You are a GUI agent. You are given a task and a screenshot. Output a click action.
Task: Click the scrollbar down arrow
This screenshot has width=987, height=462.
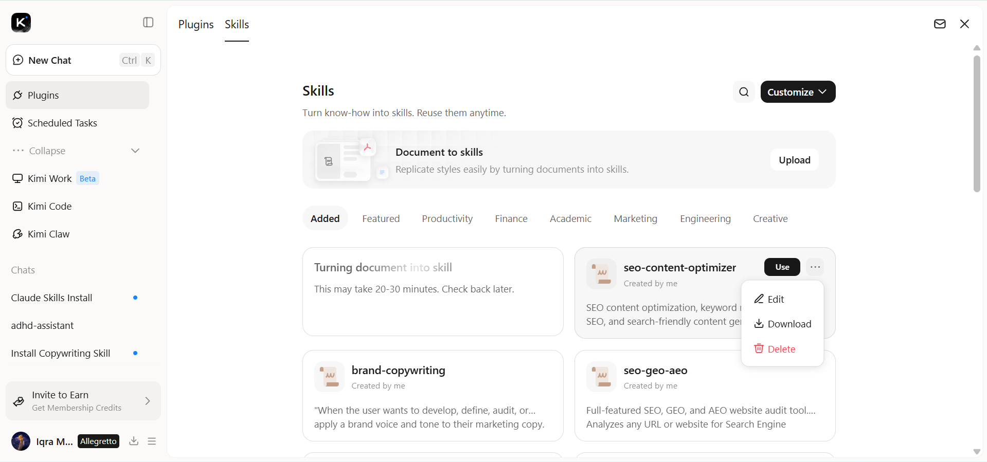[977, 452]
